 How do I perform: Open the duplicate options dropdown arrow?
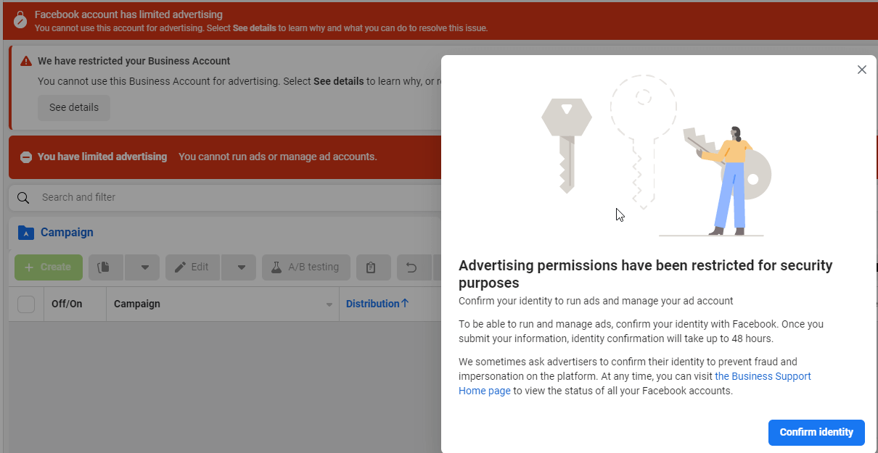(142, 267)
